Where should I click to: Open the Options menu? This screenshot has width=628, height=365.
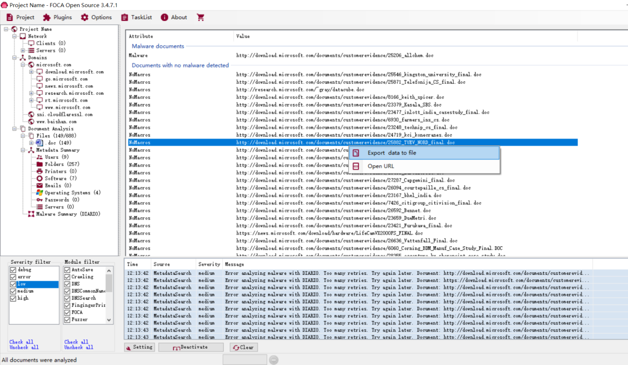(x=96, y=17)
